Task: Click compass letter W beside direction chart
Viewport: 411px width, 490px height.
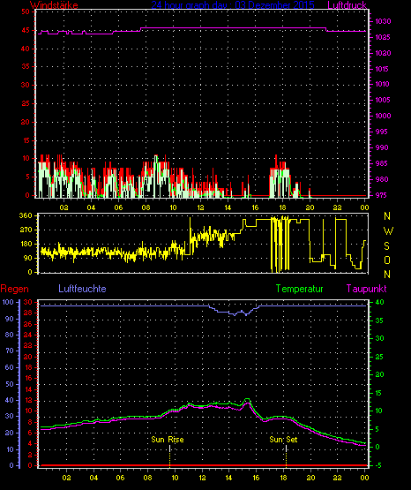Action: tap(388, 231)
